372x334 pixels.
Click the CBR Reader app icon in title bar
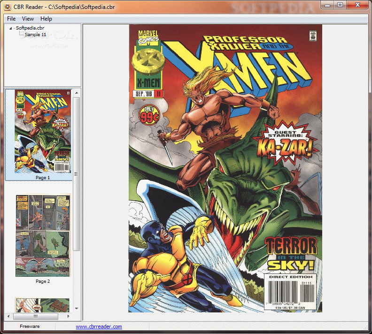click(x=8, y=7)
